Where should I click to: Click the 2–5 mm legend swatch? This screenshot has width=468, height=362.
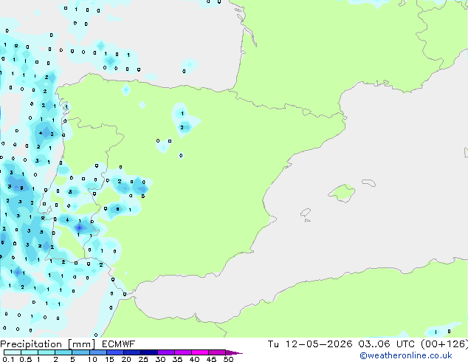click(x=63, y=352)
